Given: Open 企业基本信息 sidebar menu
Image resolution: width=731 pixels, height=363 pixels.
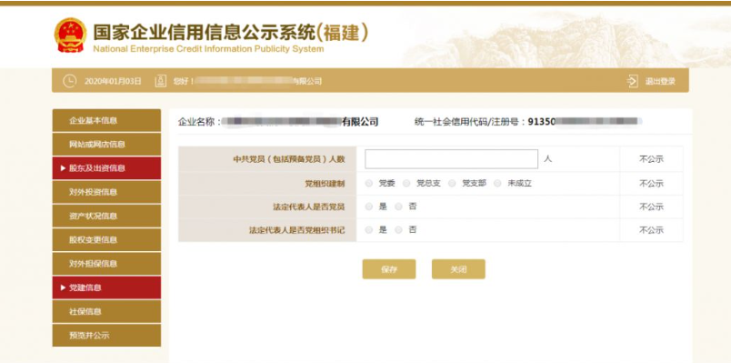Looking at the screenshot, I should tap(106, 120).
